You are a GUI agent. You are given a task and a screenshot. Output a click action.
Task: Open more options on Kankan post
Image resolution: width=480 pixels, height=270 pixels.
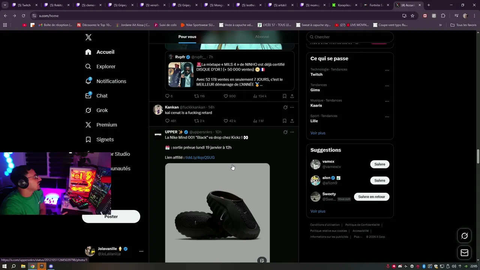click(292, 107)
